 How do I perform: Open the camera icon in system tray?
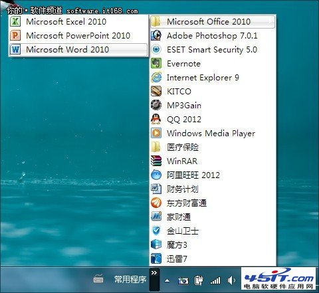point(183,281)
